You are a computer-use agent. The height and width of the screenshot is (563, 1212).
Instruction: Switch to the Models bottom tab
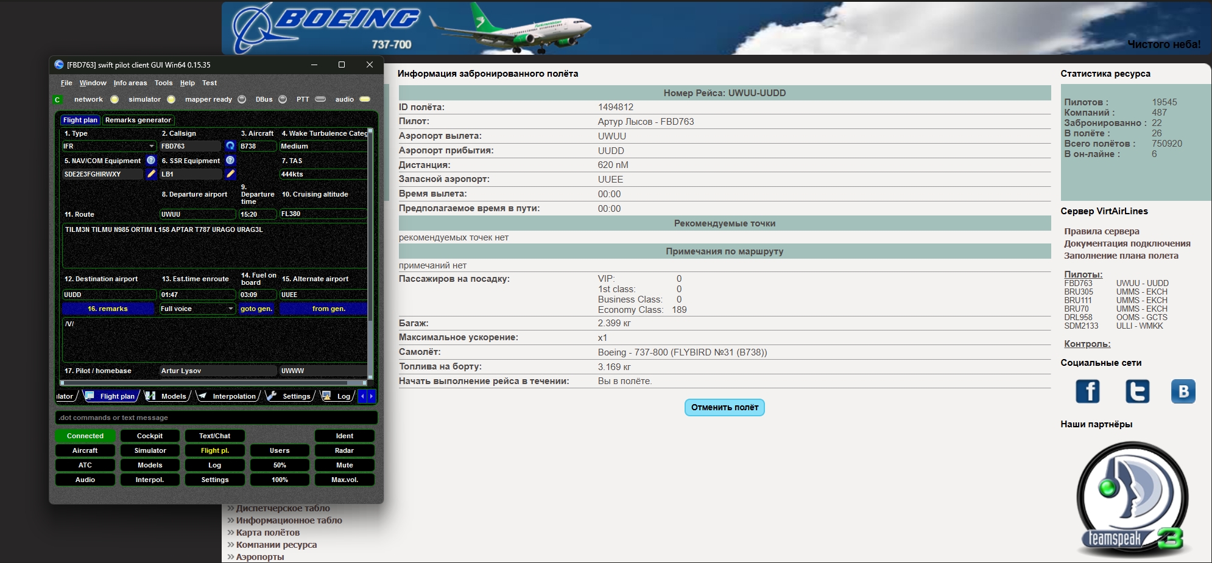tap(167, 396)
